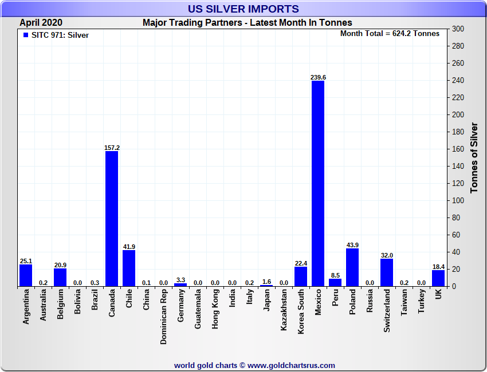The width and height of the screenshot is (487, 372).
Task: Click the '18.4' value above UK
Action: coord(438,267)
